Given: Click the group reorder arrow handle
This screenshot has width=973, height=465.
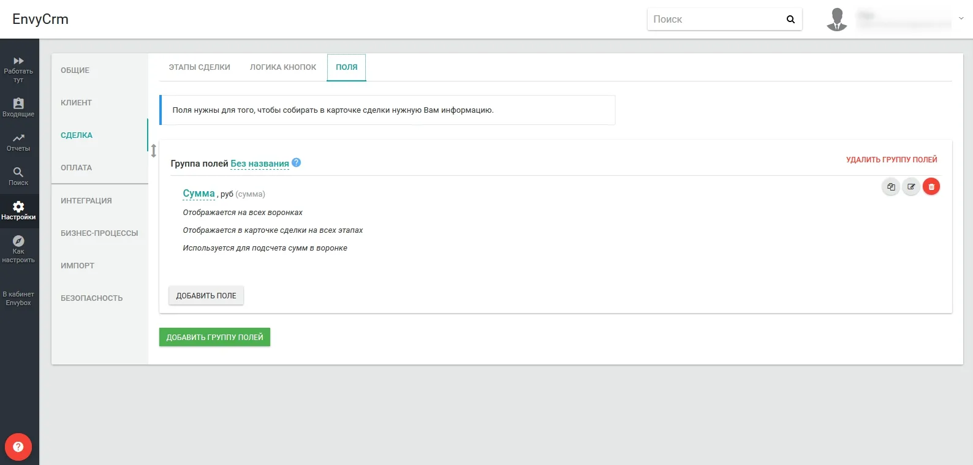Looking at the screenshot, I should (153, 151).
